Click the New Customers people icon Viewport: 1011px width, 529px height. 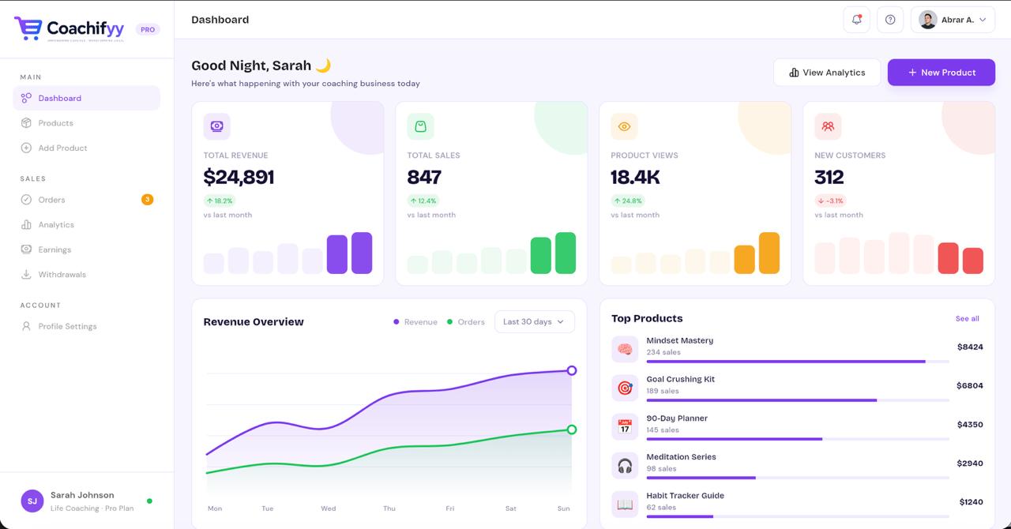(x=828, y=126)
